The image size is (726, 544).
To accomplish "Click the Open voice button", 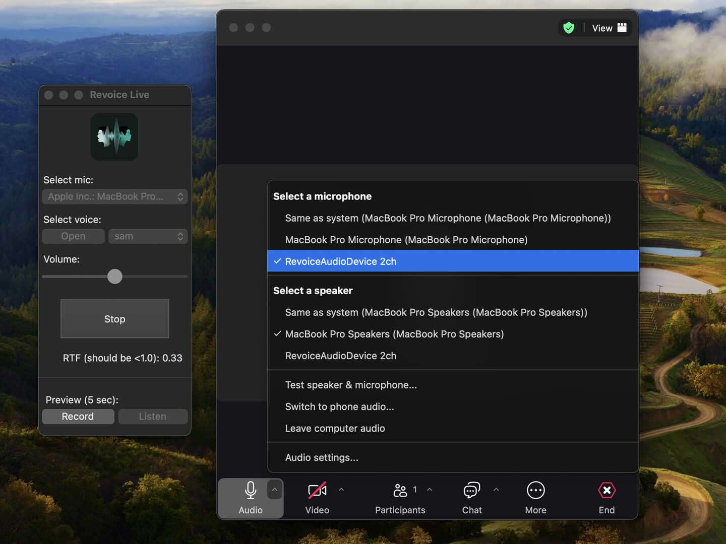I will point(73,236).
